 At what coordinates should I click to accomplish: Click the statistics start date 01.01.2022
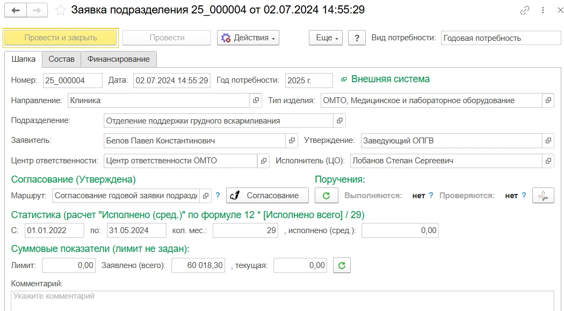coord(54,230)
